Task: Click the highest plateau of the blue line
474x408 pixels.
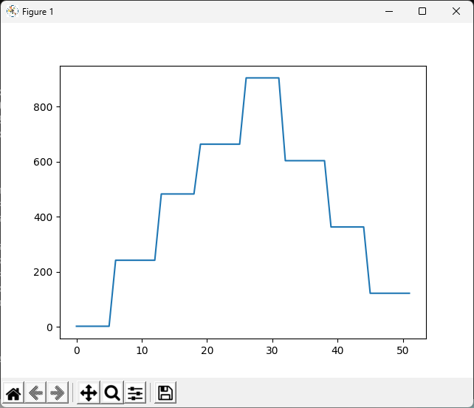Action: pyautogui.click(x=262, y=78)
